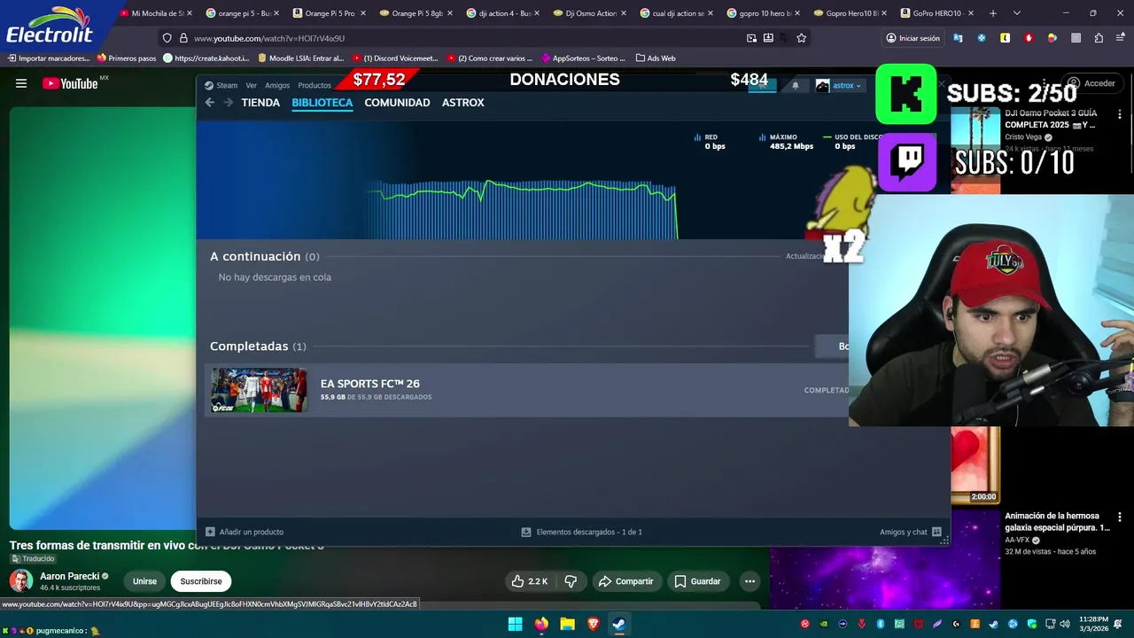Click the Bluetooth tray icon

[880, 624]
